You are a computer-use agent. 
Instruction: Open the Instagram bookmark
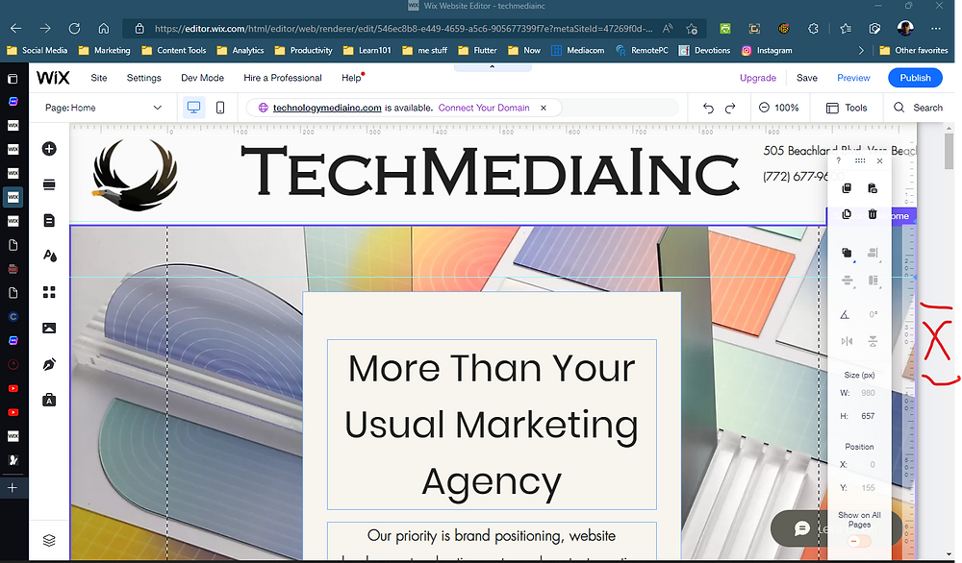point(767,51)
